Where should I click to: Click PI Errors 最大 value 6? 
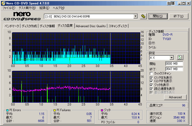click(x=43, y=118)
